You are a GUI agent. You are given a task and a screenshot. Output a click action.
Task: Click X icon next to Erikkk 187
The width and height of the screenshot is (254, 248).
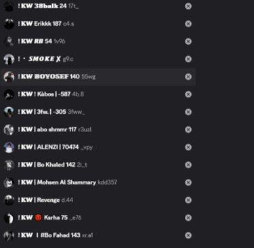click(188, 24)
